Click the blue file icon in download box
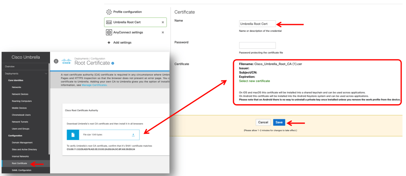The height and width of the screenshot is (176, 406). pyautogui.click(x=73, y=135)
